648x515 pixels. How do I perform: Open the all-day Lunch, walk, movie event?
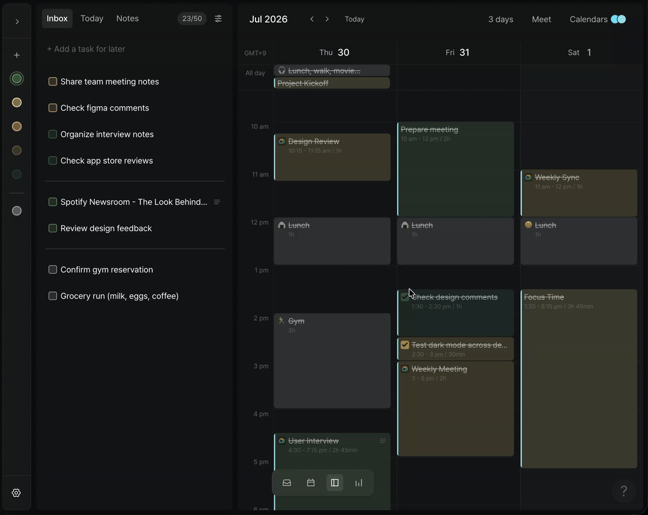(332, 71)
